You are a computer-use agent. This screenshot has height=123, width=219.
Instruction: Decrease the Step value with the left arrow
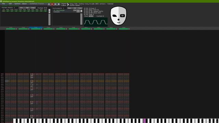[85, 14]
